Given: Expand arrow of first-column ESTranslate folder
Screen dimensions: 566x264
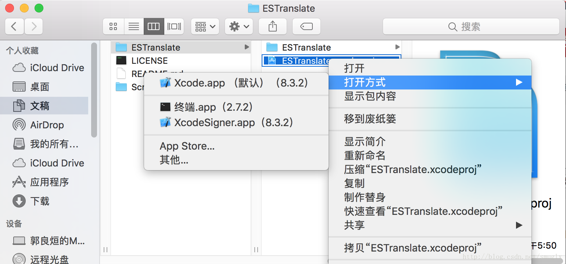Looking at the screenshot, I should (x=247, y=47).
